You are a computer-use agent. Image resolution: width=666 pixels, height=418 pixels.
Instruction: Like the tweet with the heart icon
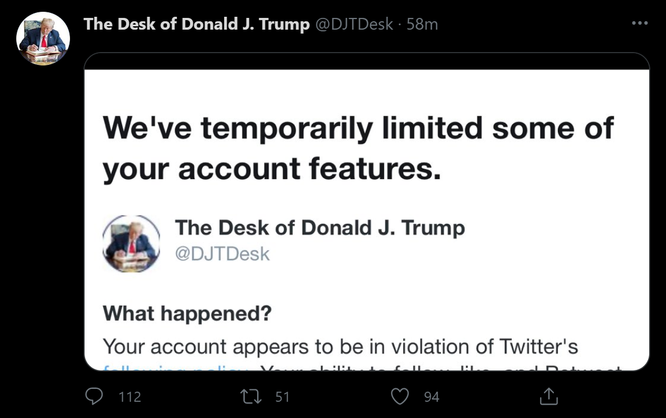[400, 396]
